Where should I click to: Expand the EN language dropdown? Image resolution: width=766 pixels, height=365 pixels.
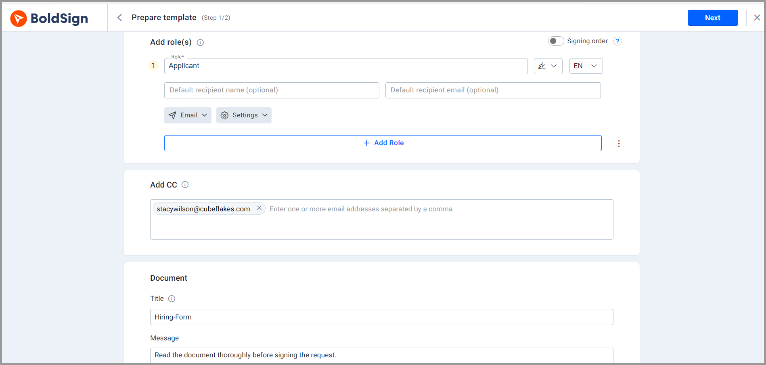586,66
